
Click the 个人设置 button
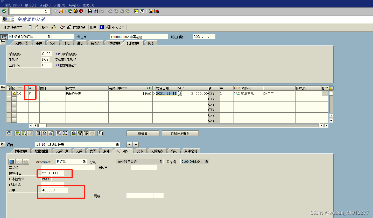116,28
